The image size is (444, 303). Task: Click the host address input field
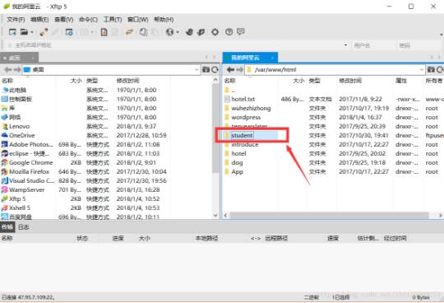tap(176, 45)
